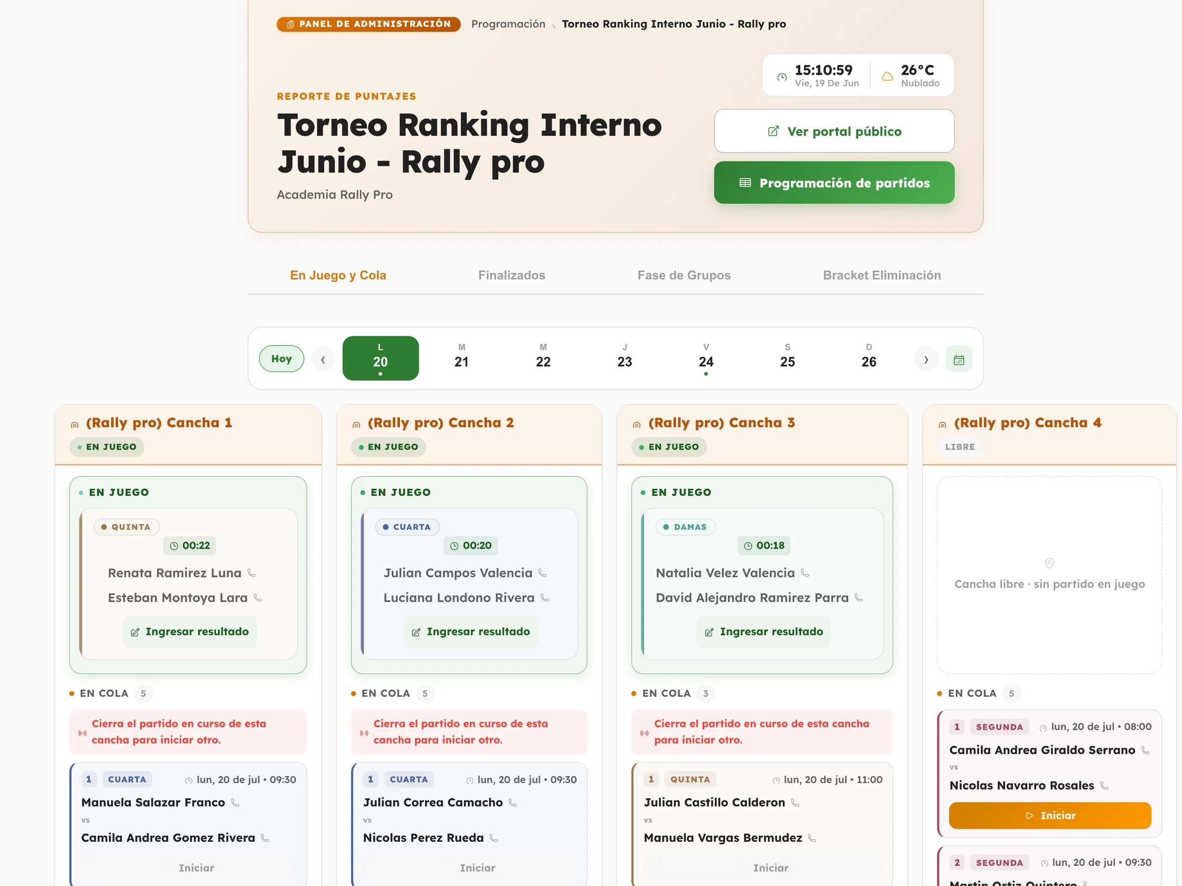Click the Programación breadcrumb link
This screenshot has width=1182, height=886.
click(508, 24)
